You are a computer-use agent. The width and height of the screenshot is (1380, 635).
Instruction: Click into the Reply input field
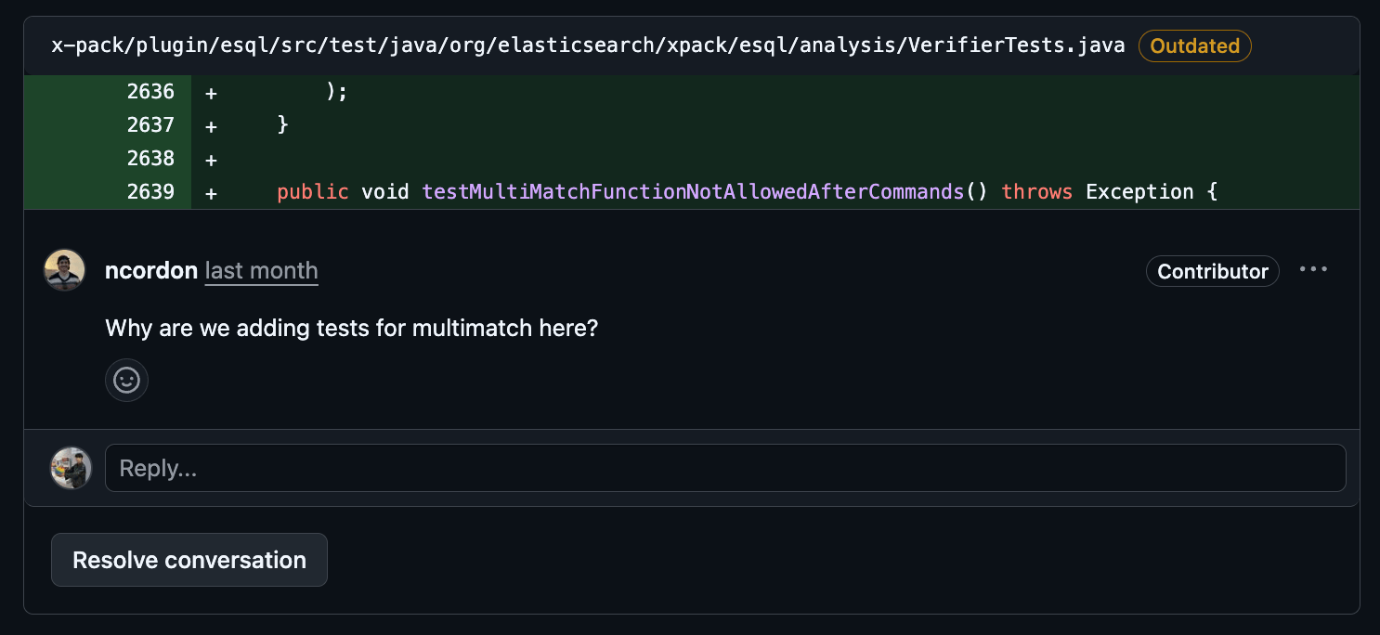click(724, 468)
